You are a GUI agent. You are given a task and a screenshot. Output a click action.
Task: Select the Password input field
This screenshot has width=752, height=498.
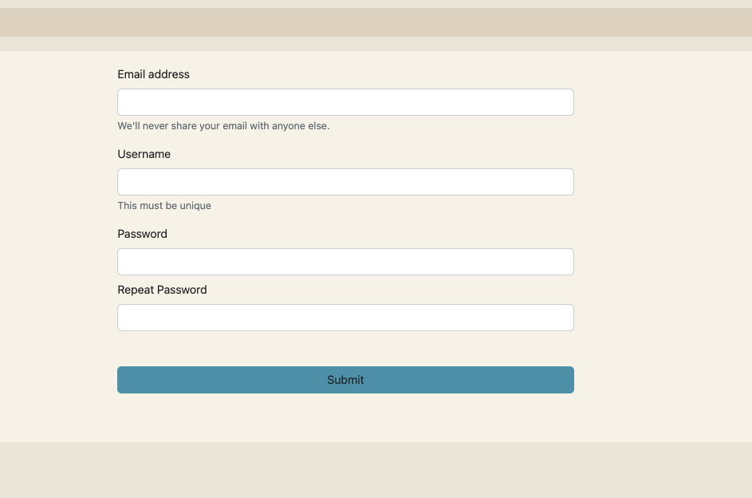345,262
